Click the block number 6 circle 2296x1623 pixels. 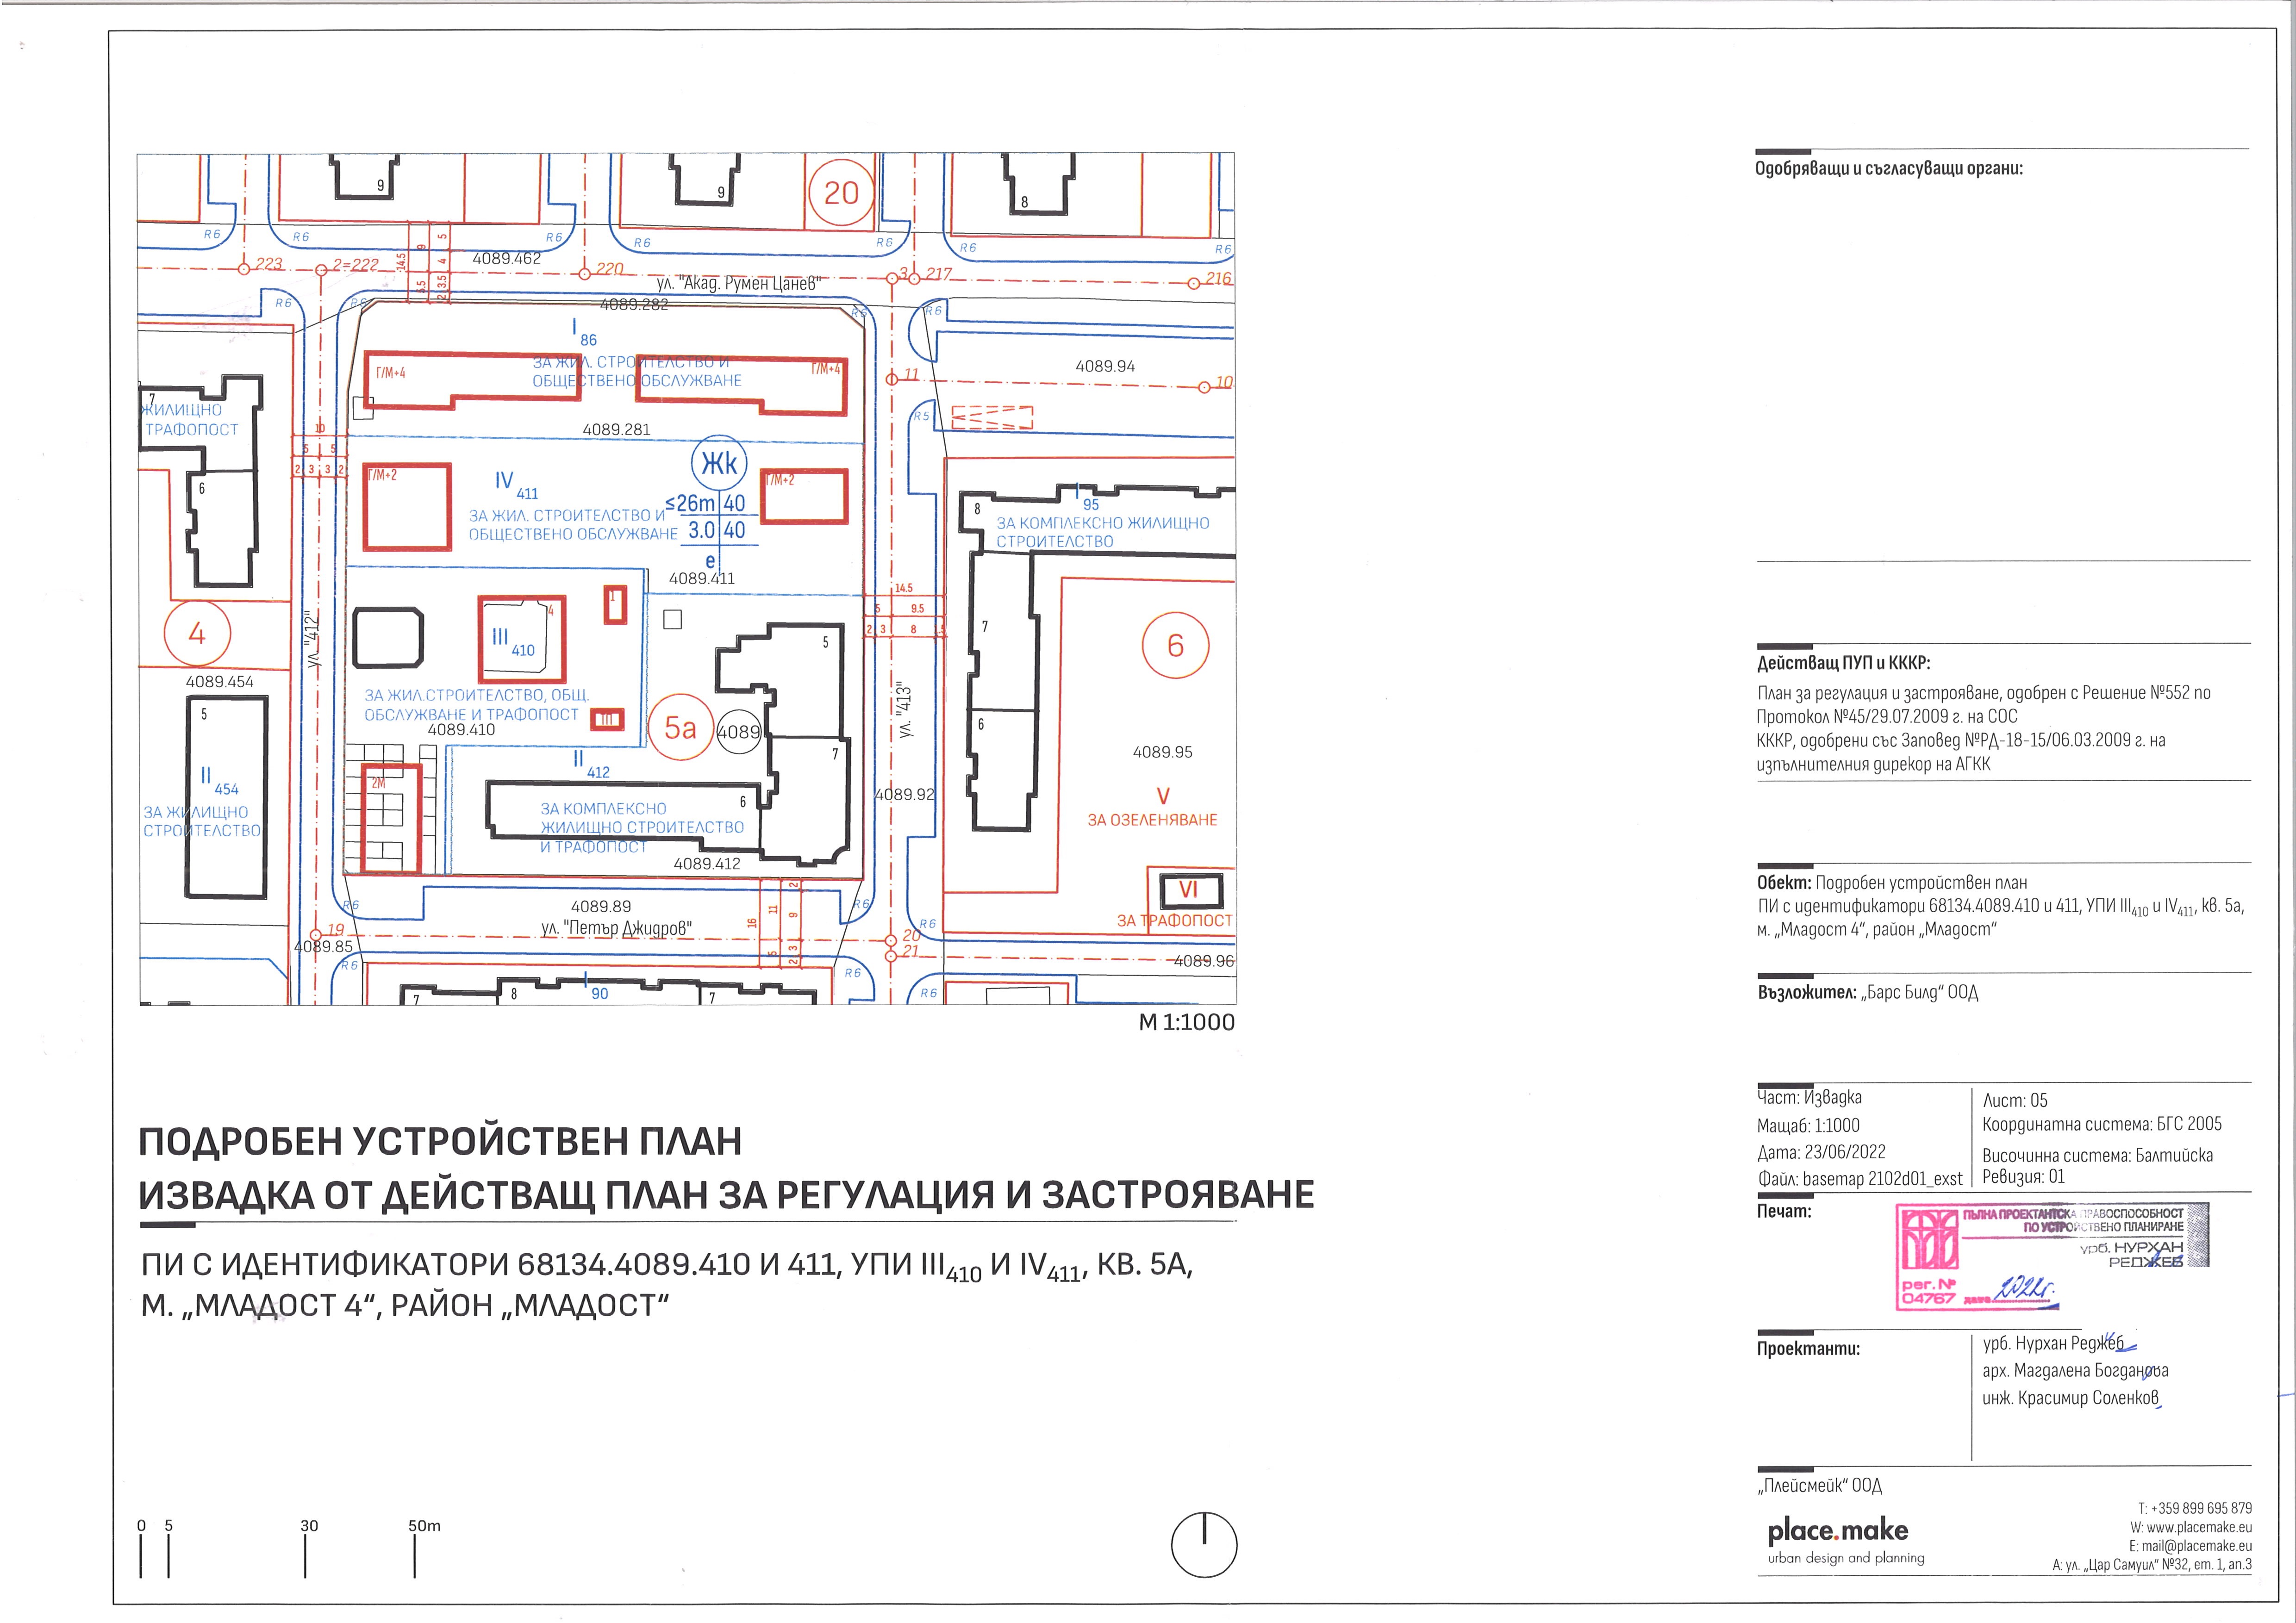(1175, 646)
